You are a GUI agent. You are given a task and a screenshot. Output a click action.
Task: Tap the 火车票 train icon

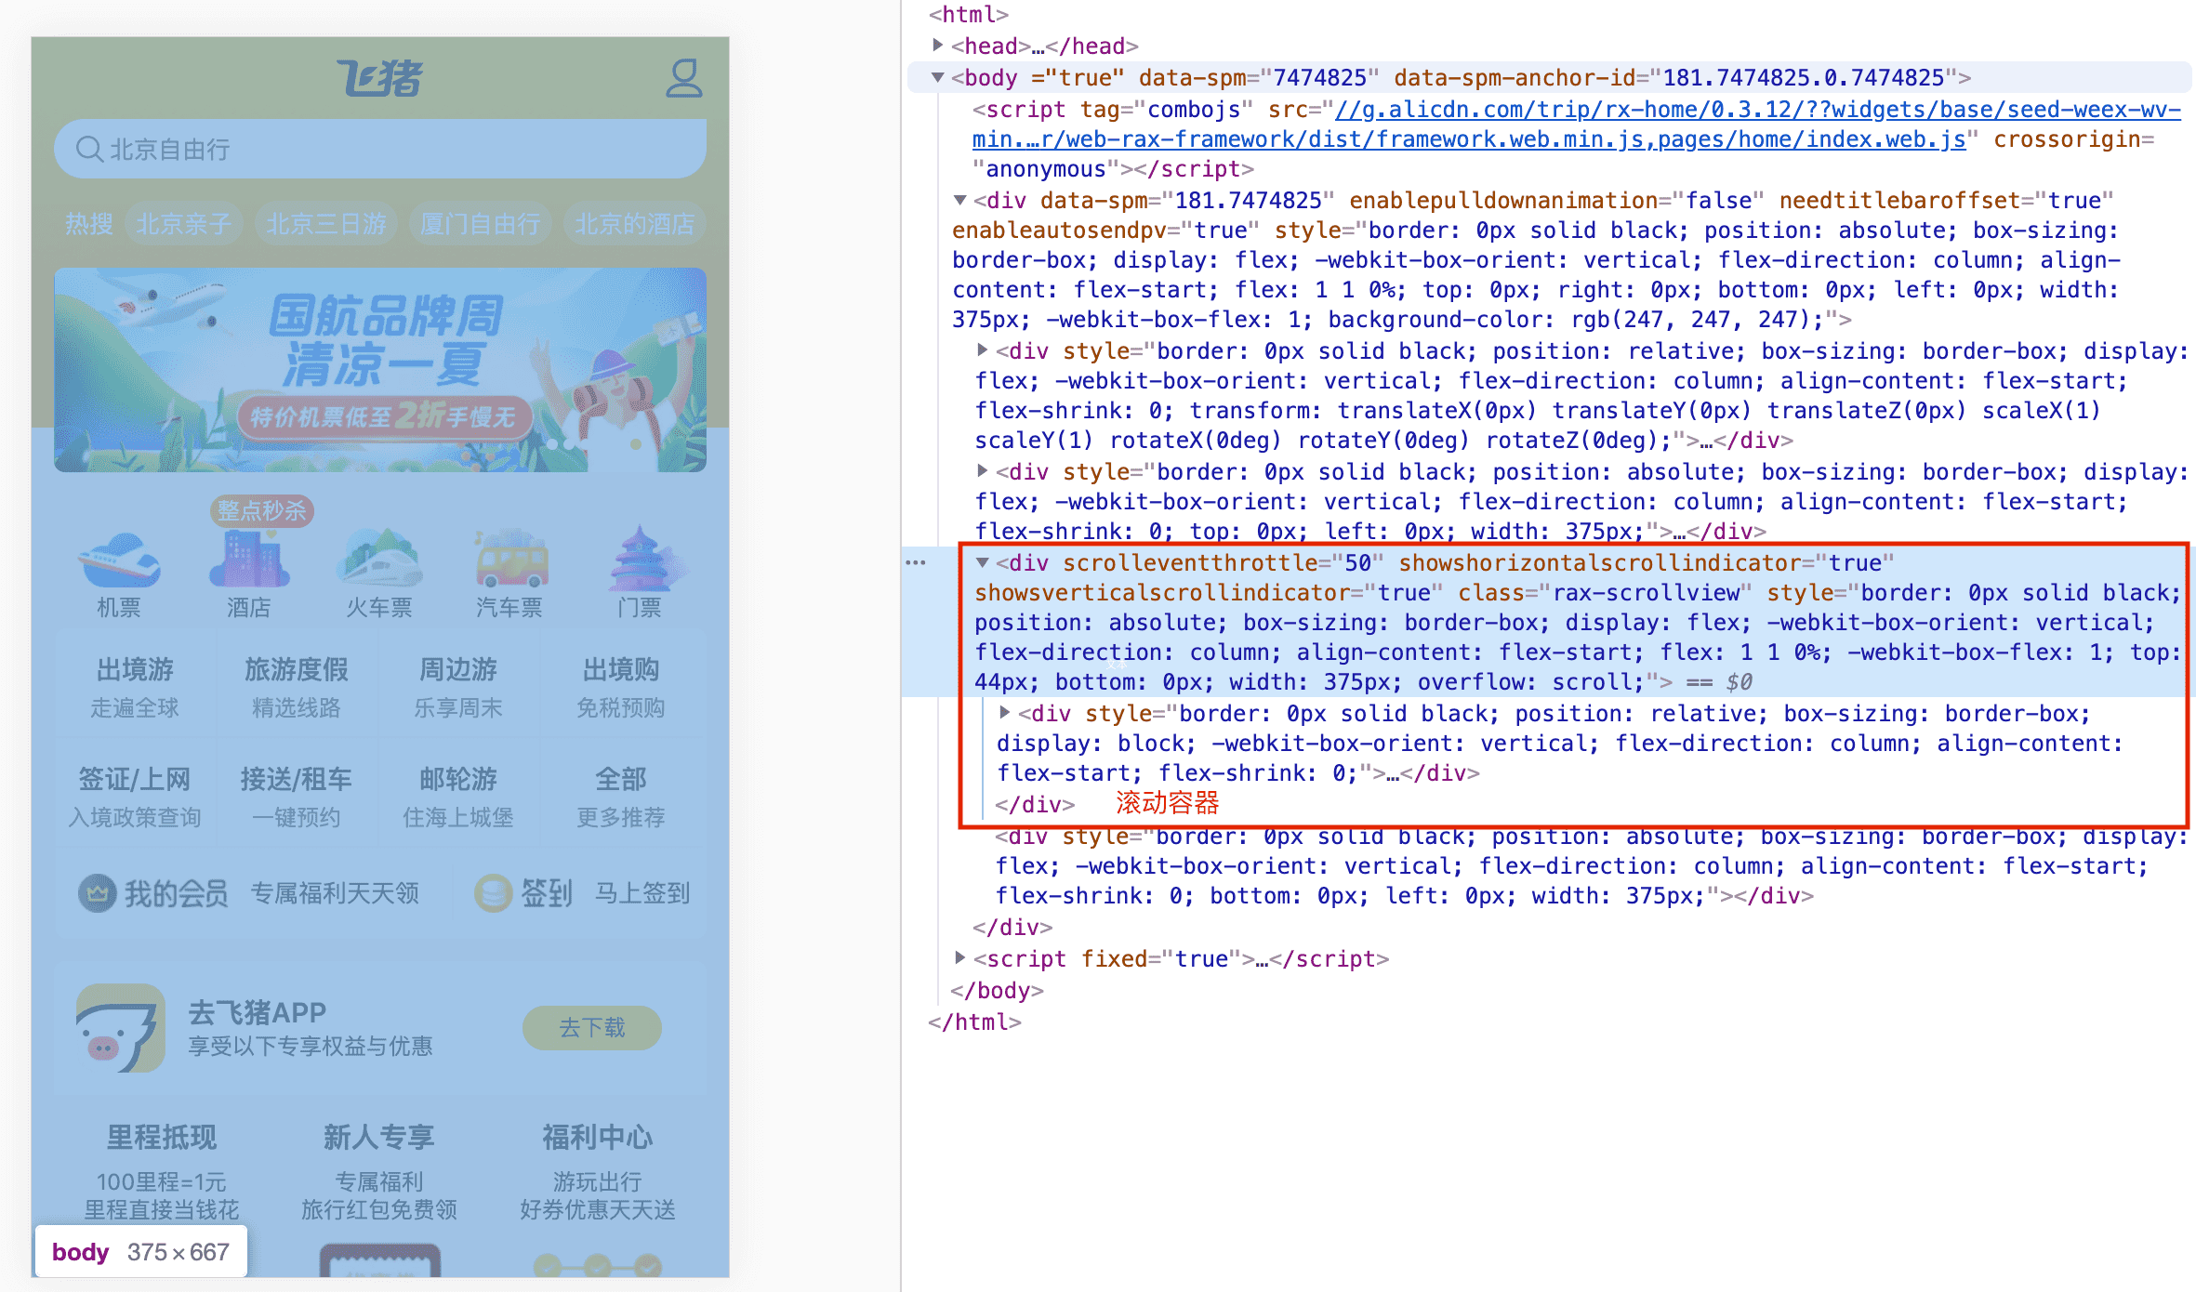click(x=379, y=560)
